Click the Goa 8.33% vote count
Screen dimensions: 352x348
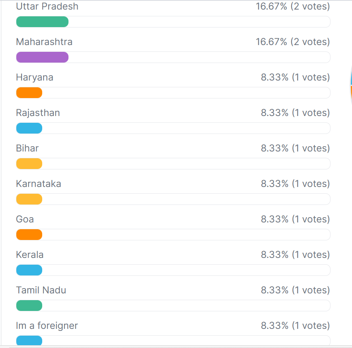click(295, 219)
